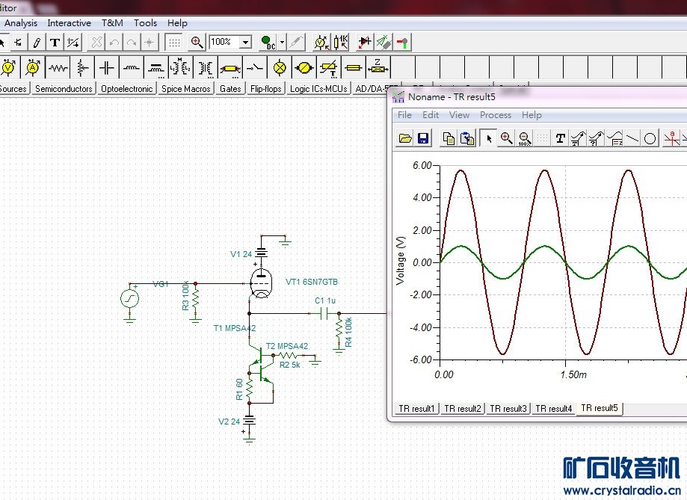Reset diagram zoom to 100% with the magnifier
This screenshot has width=687, height=500.
tap(525, 138)
